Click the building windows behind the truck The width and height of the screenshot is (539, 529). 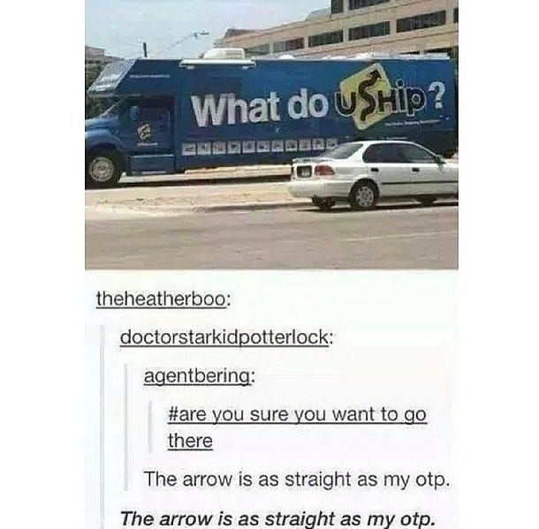[x=368, y=31]
